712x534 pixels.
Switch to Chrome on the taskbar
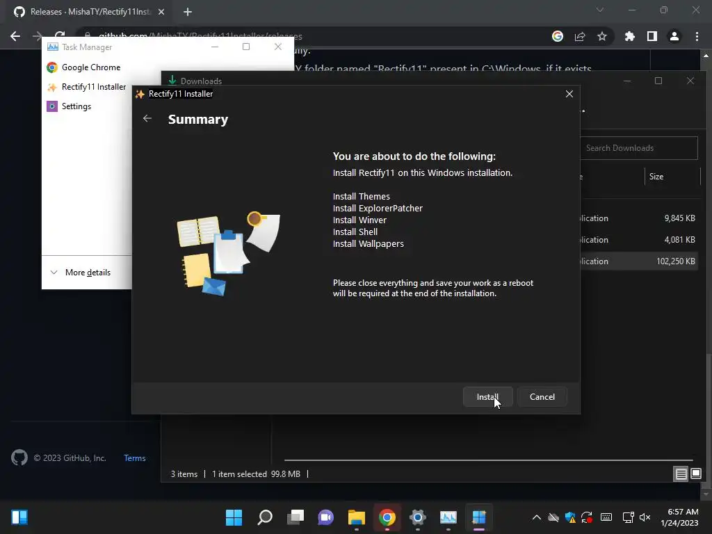387,517
